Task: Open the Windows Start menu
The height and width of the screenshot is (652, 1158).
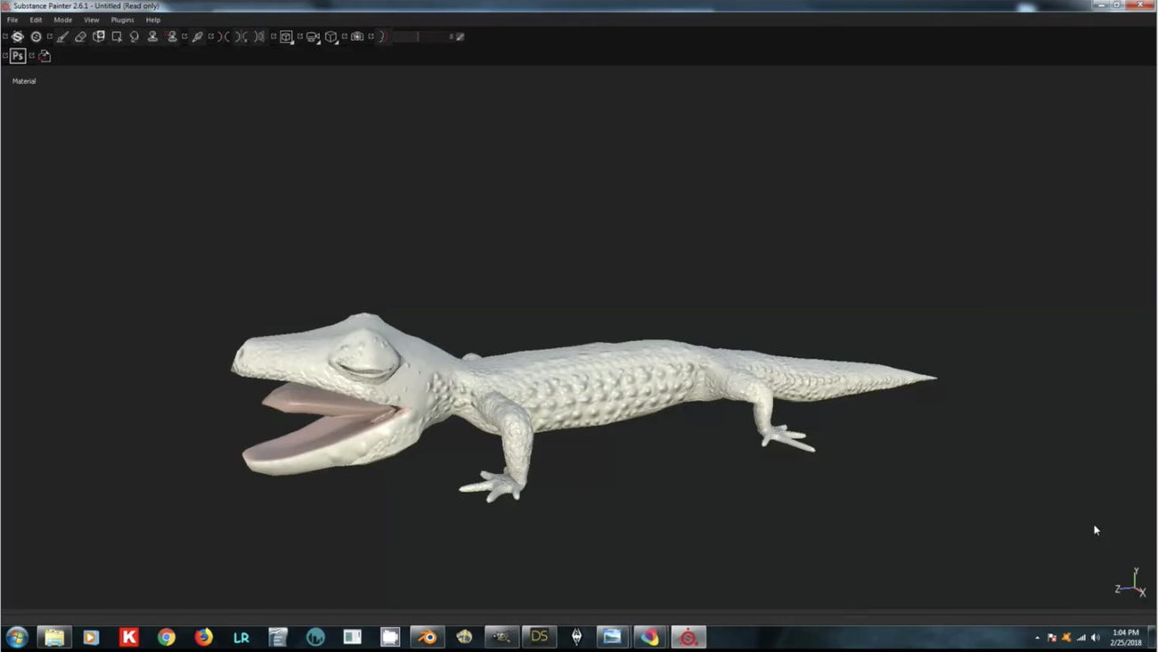Action: coord(17,637)
